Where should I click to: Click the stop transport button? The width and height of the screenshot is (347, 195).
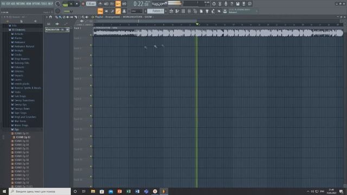tap(77, 4)
